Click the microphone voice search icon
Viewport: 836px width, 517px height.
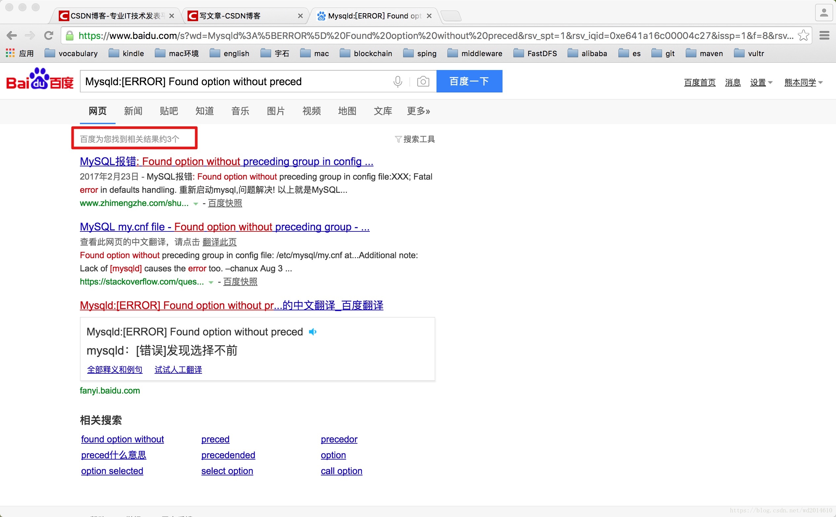pos(397,81)
